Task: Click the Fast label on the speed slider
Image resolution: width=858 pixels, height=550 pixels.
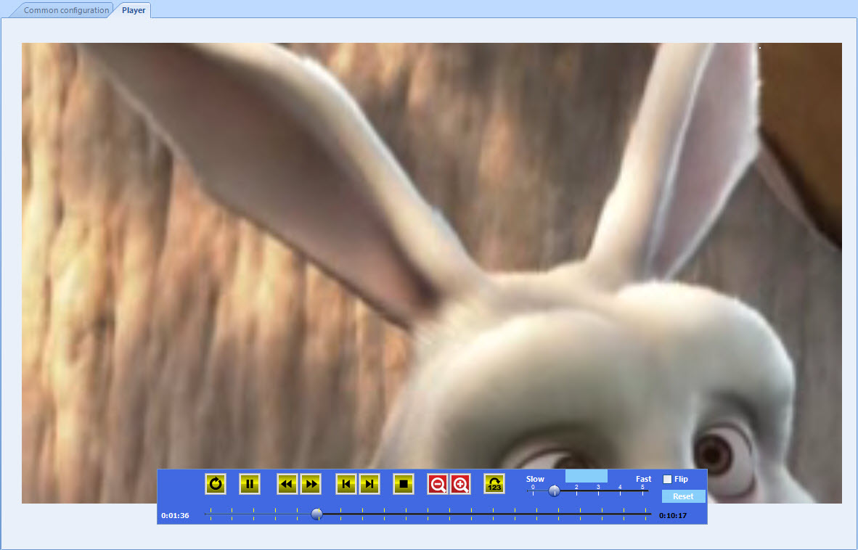Action: pos(643,479)
